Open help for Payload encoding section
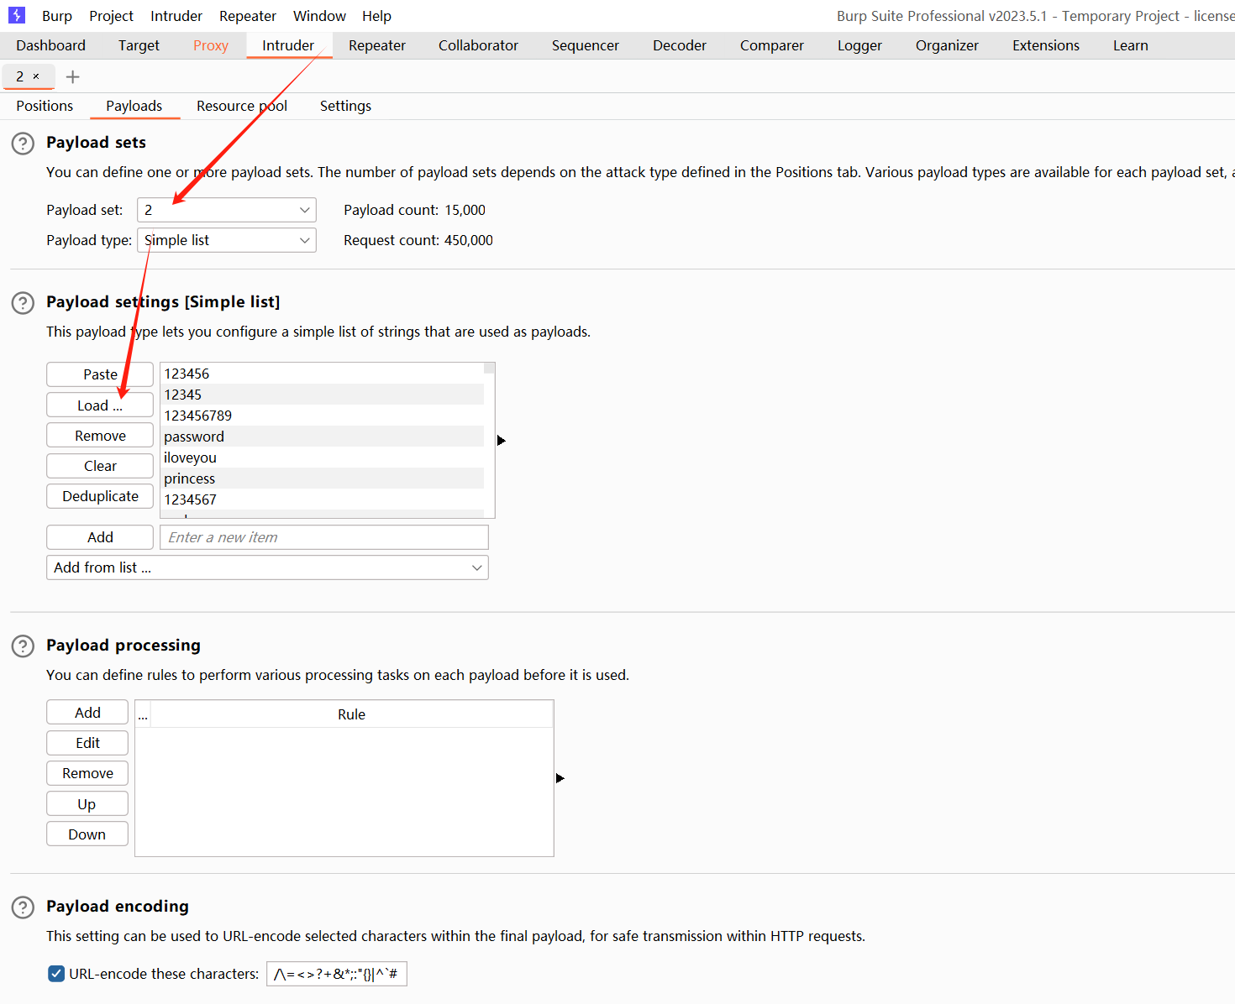 coord(23,907)
